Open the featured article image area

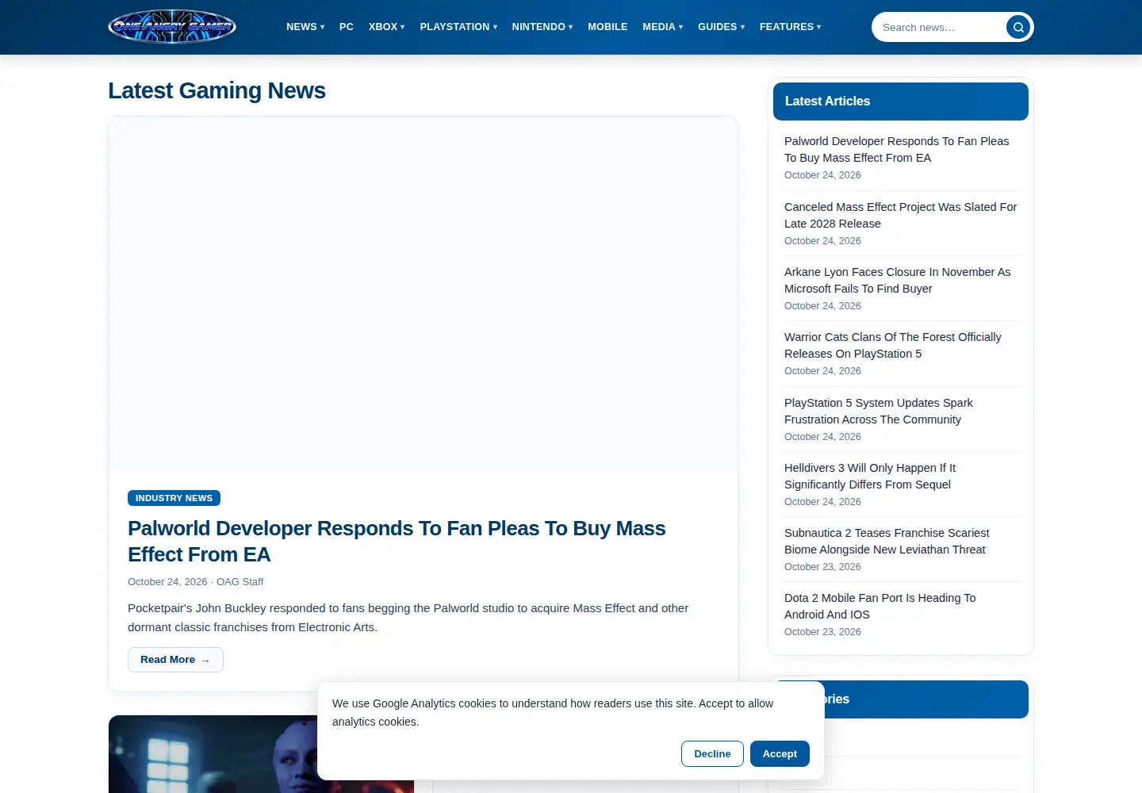423,294
